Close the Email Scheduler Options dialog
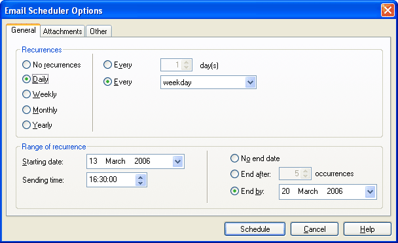Image resolution: width=398 pixels, height=243 pixels. 388,10
